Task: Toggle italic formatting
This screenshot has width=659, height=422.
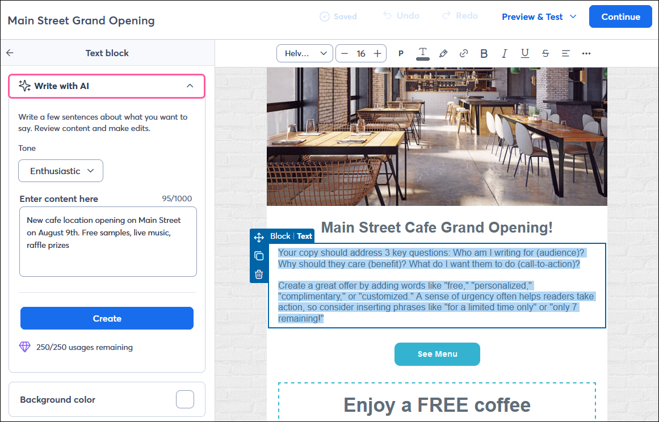Action: 504,53
